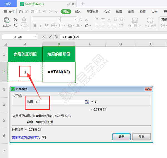The image size is (167, 158).
Task: Click the 取消 button
Action: tap(142, 137)
